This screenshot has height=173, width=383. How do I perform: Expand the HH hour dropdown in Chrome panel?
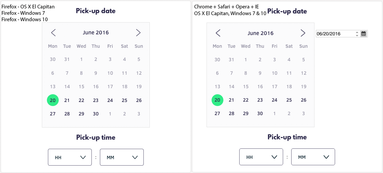click(261, 157)
